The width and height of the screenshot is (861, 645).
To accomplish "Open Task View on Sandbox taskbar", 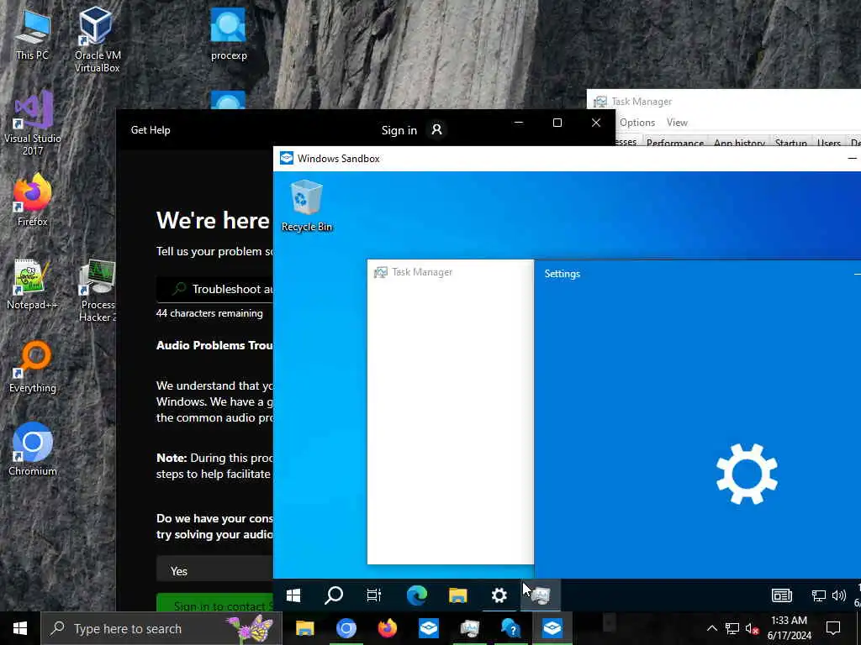I will click(x=374, y=595).
